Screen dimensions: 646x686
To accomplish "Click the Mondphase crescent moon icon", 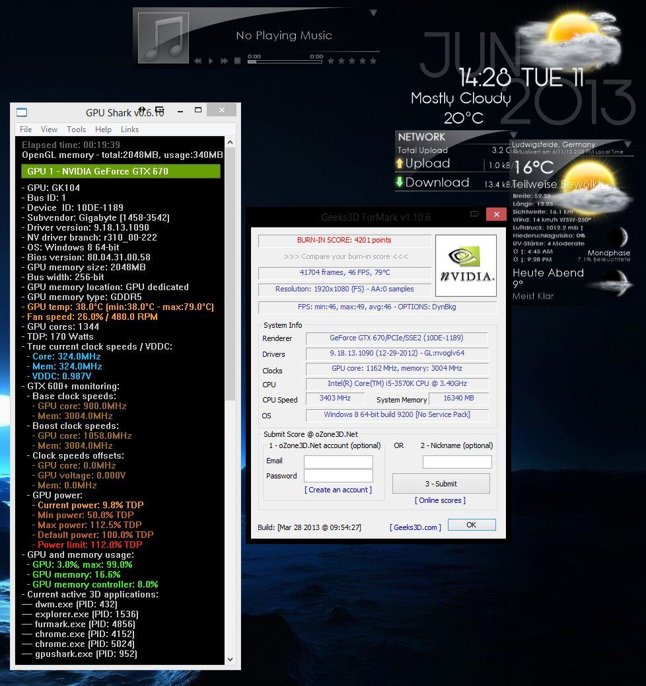I will point(620,237).
